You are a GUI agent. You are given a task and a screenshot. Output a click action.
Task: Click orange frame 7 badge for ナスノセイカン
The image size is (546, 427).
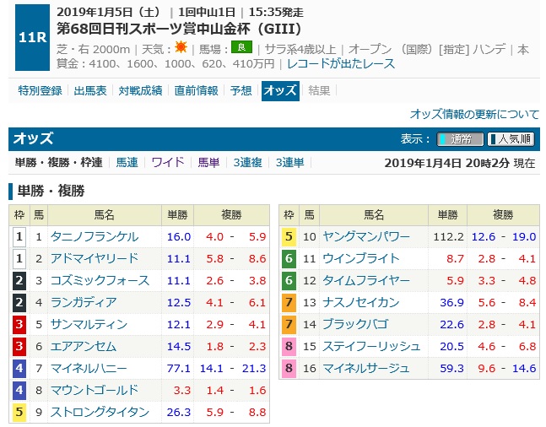289,303
